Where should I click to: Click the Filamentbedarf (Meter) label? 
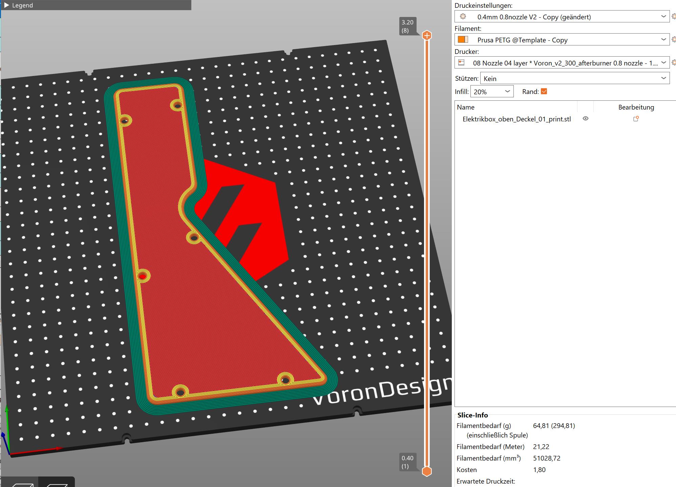pyautogui.click(x=490, y=447)
